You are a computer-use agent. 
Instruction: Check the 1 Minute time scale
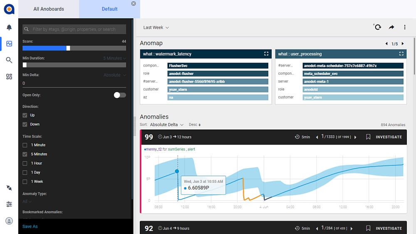[x=25, y=145]
